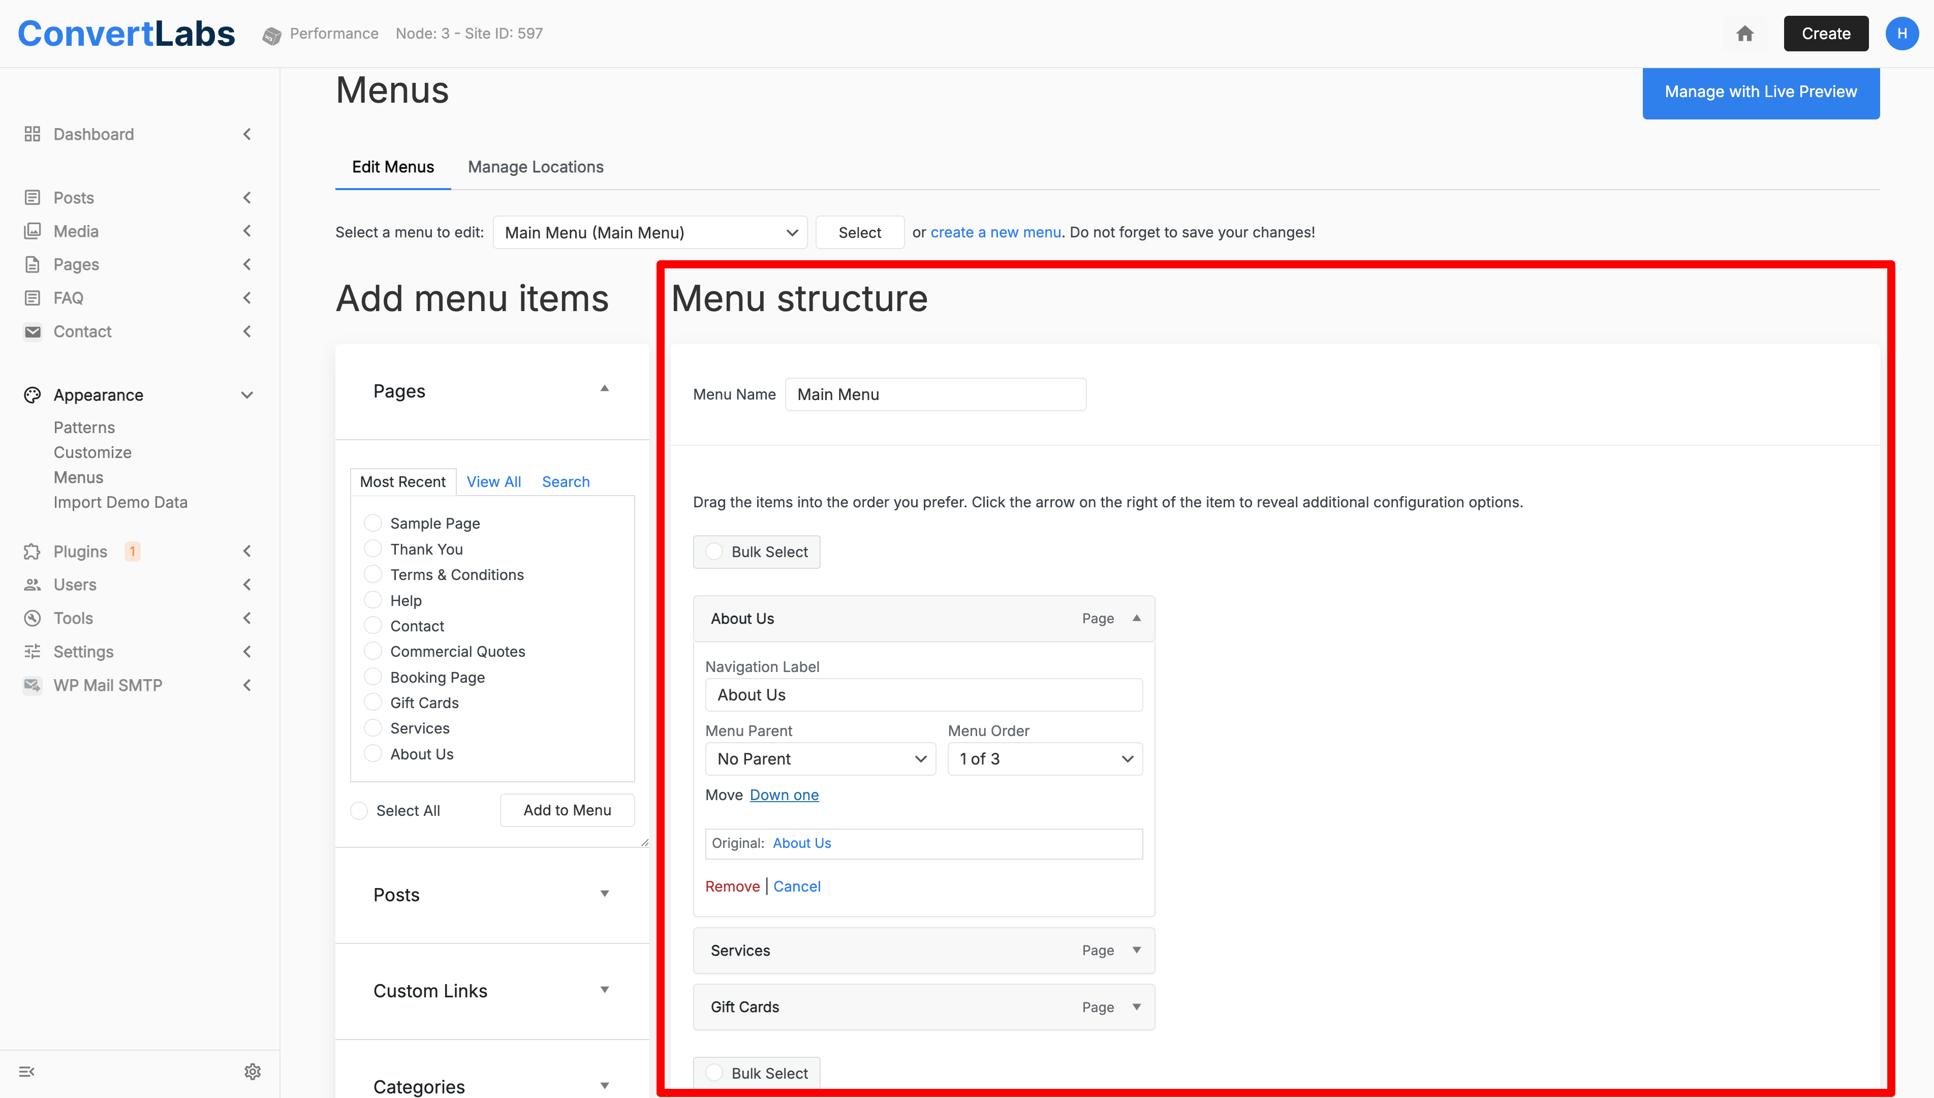Image resolution: width=1934 pixels, height=1098 pixels.
Task: Expand the Custom Links panel
Action: tap(605, 990)
